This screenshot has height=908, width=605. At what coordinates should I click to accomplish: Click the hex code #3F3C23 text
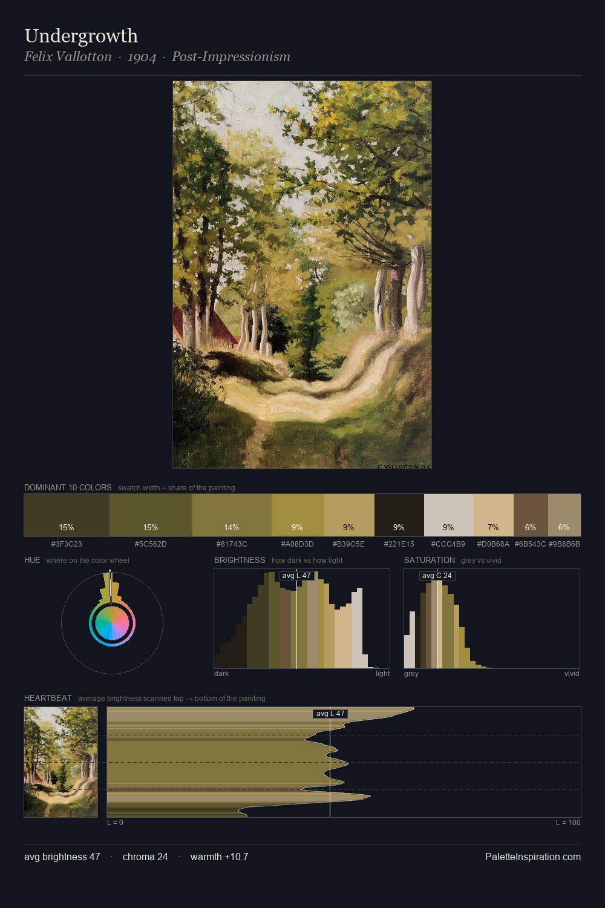click(x=67, y=544)
